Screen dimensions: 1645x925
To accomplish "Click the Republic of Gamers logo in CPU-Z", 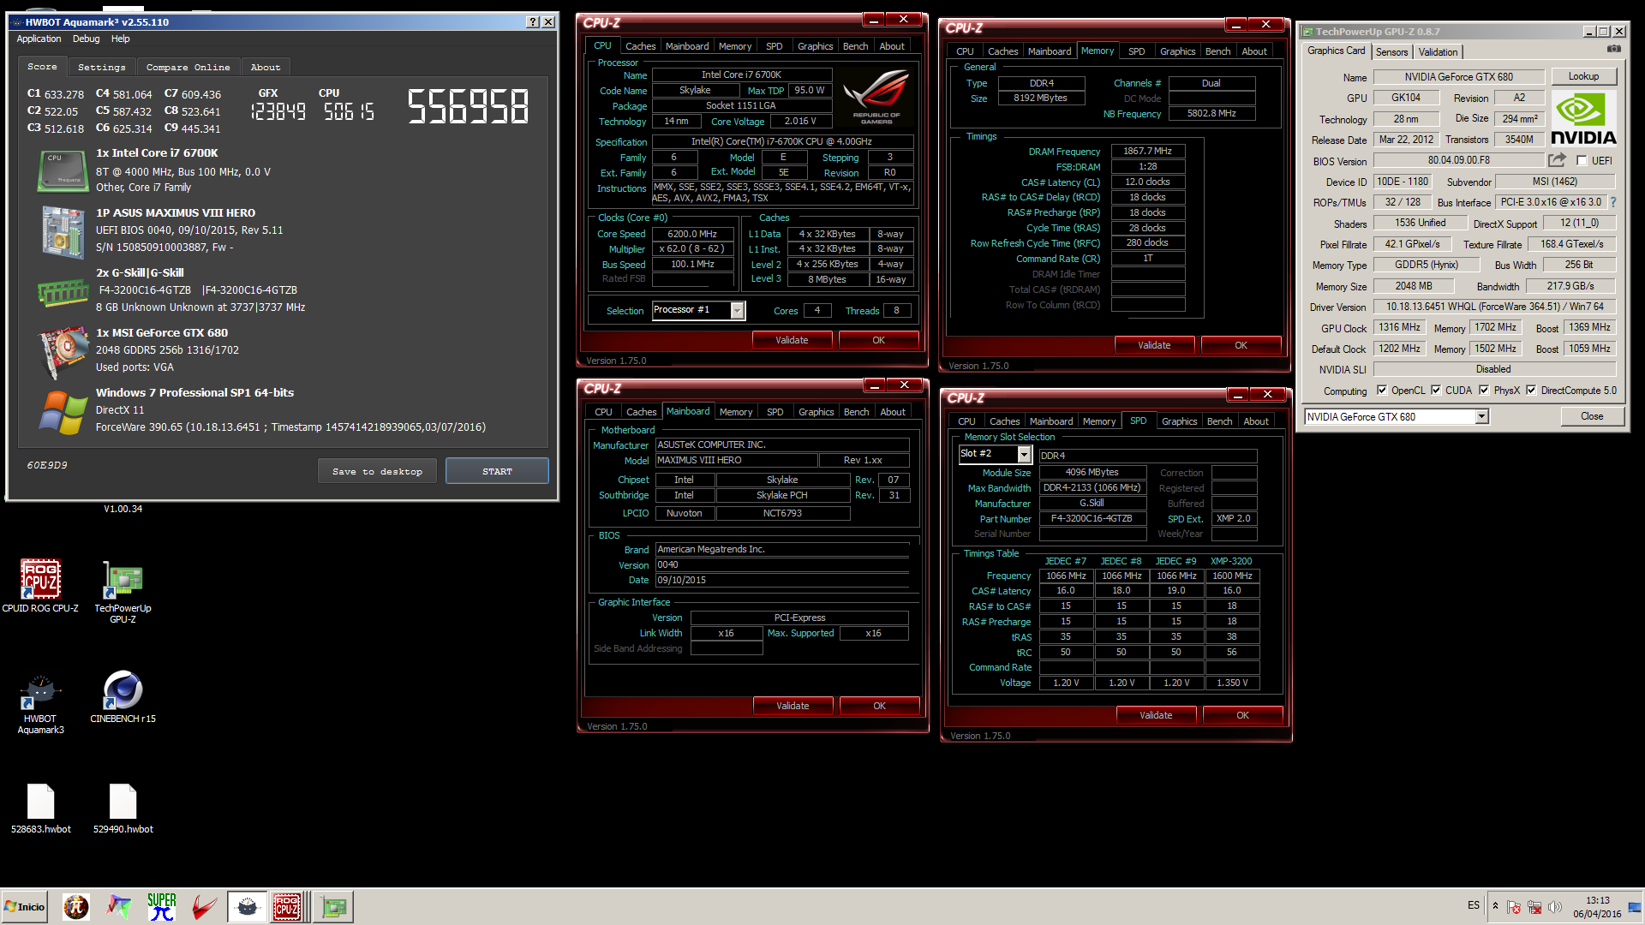I will 876,97.
